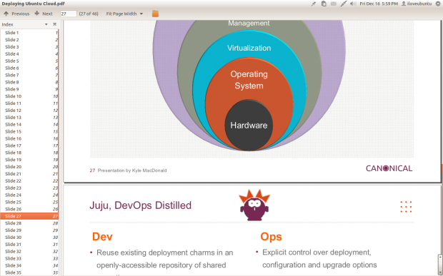The height and width of the screenshot is (276, 443).
Task: Go to the Previous page button
Action: (x=16, y=14)
